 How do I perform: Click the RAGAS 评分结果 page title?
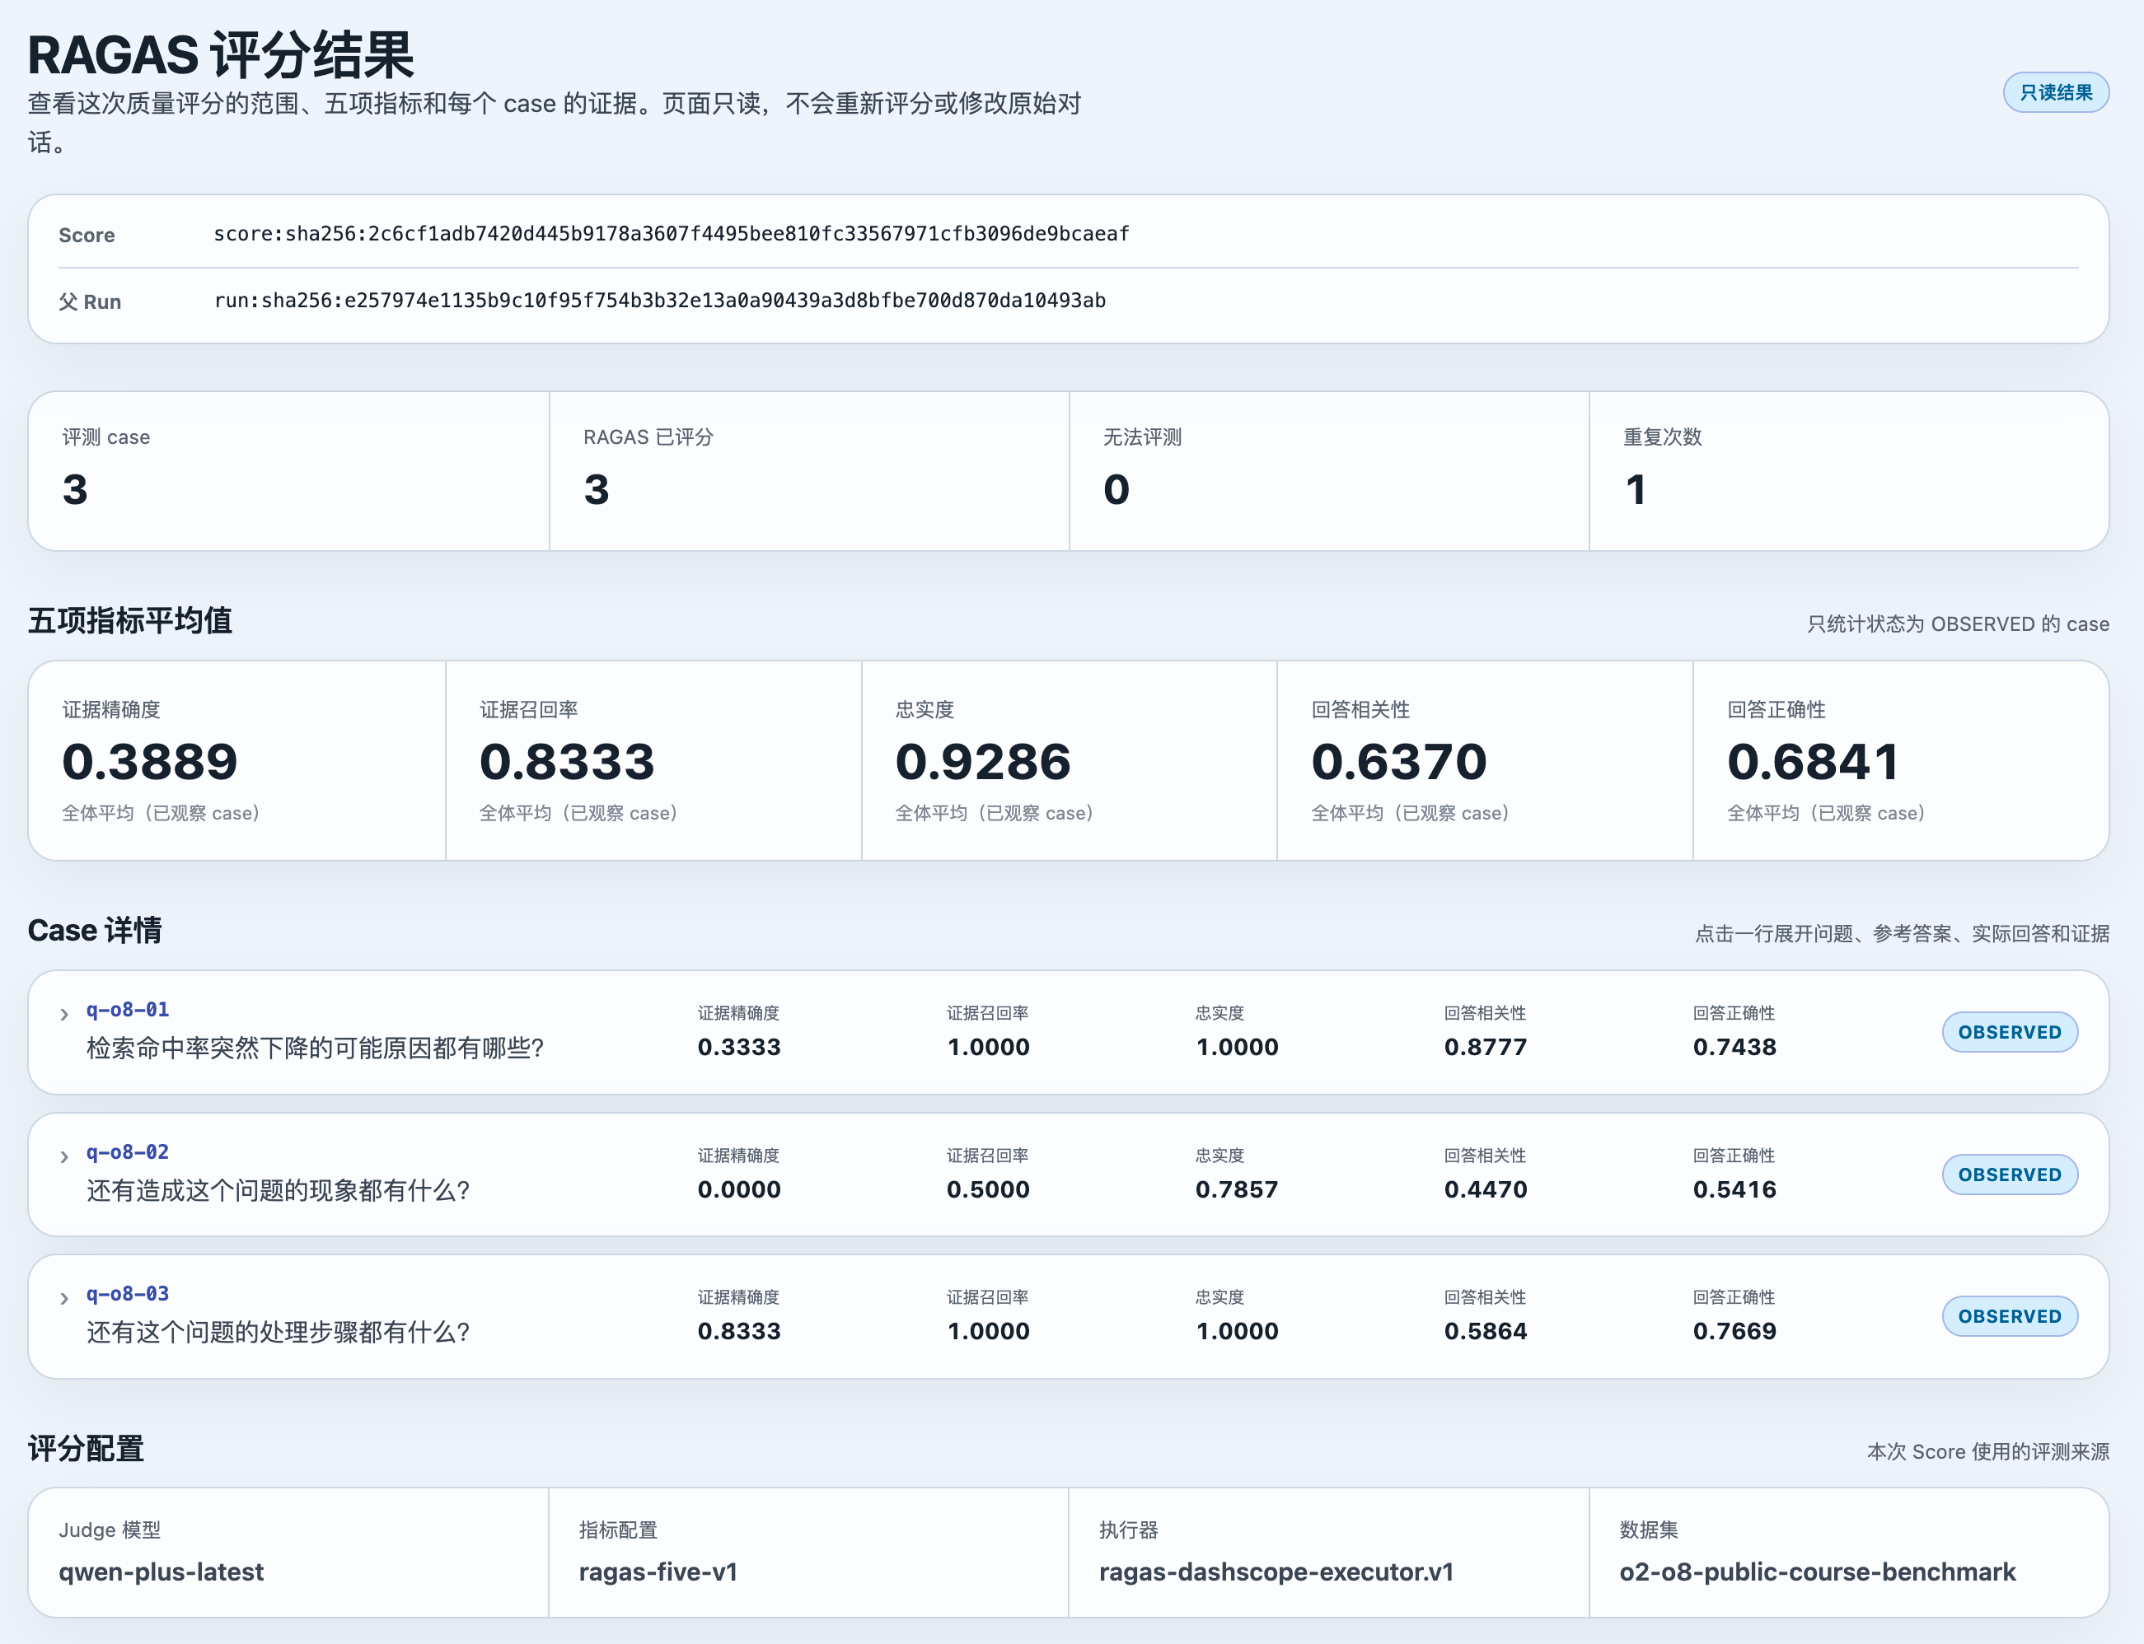(222, 54)
